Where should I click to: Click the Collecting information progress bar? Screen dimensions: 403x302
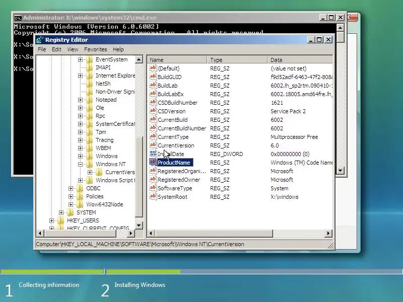point(52,271)
